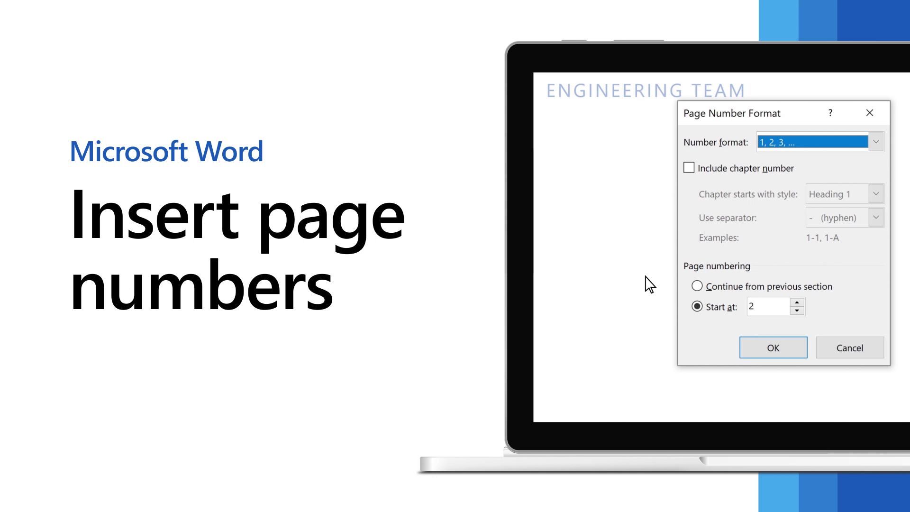Click the Page numbering section label
910x512 pixels.
click(717, 265)
